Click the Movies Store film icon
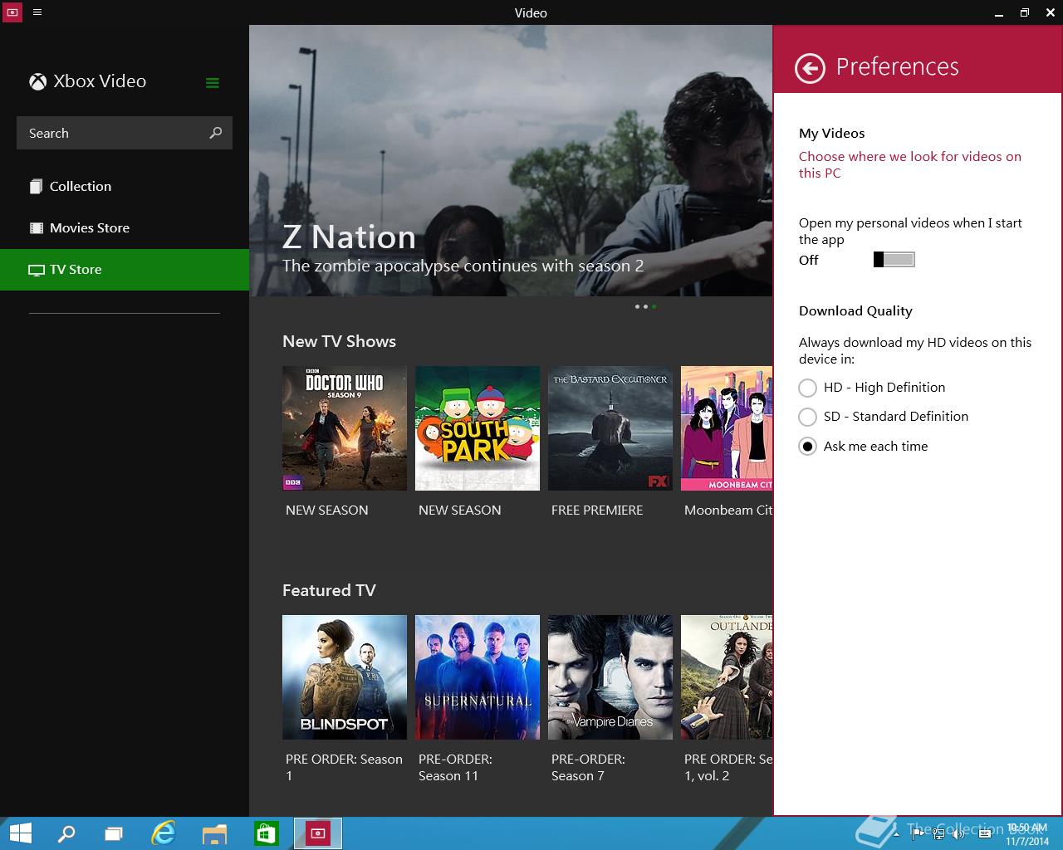Viewport: 1063px width, 850px height. click(36, 228)
